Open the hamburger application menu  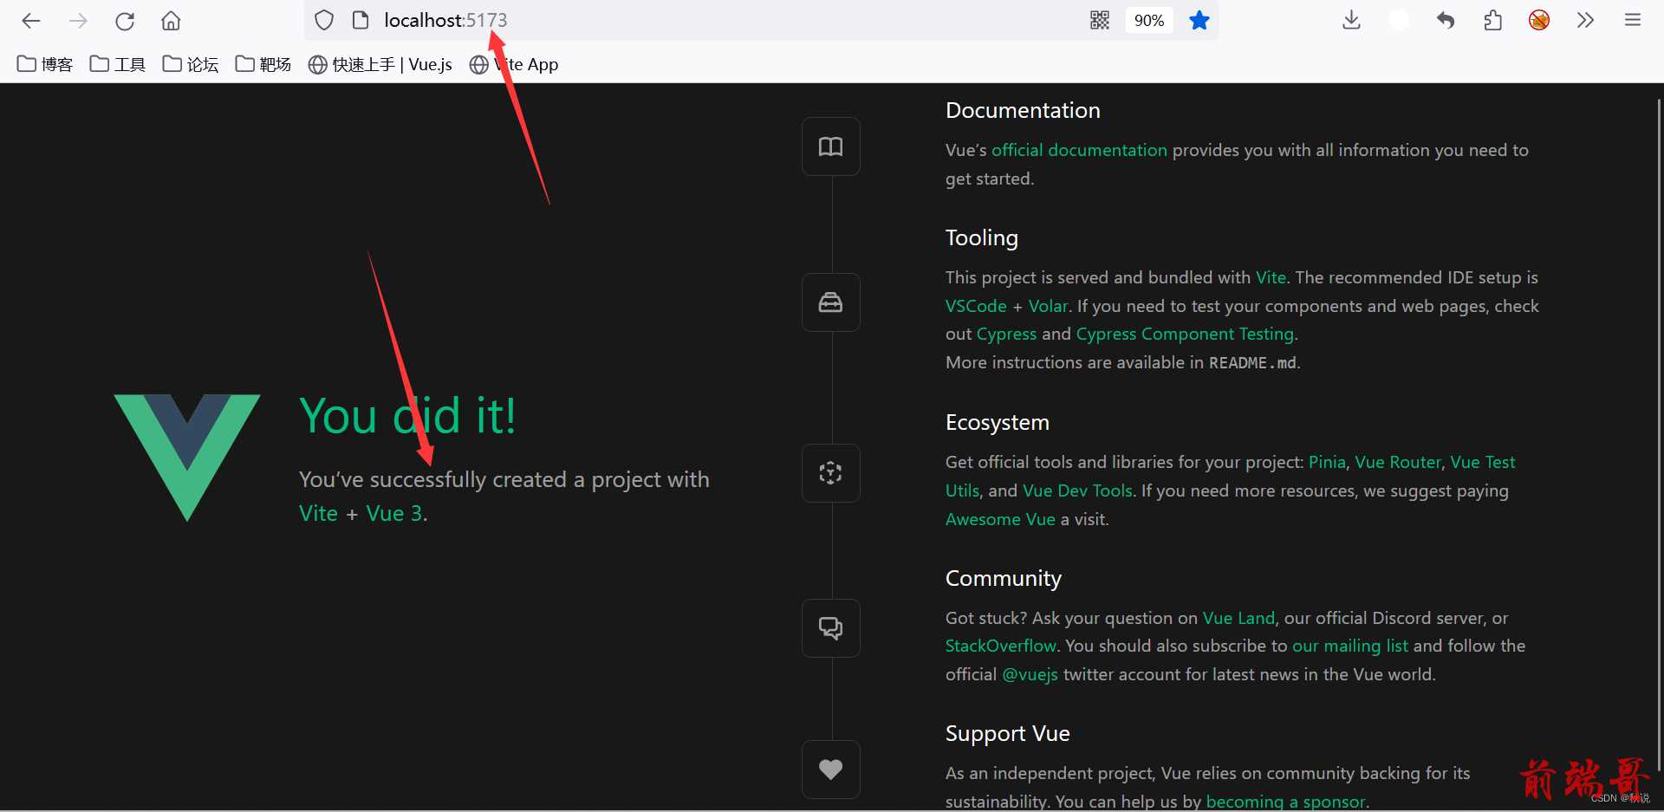pyautogui.click(x=1633, y=20)
